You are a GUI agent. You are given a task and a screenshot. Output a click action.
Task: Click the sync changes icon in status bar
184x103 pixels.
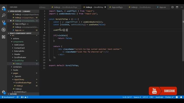[x=18, y=97]
